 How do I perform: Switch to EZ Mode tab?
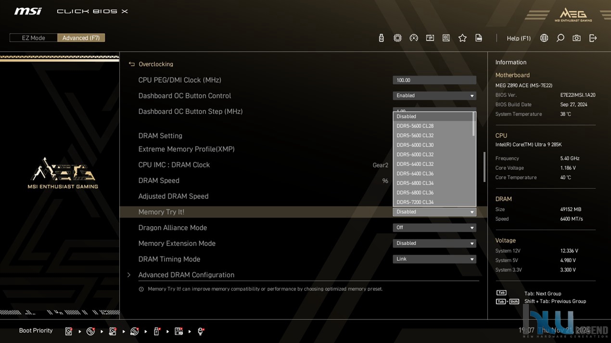pyautogui.click(x=33, y=38)
